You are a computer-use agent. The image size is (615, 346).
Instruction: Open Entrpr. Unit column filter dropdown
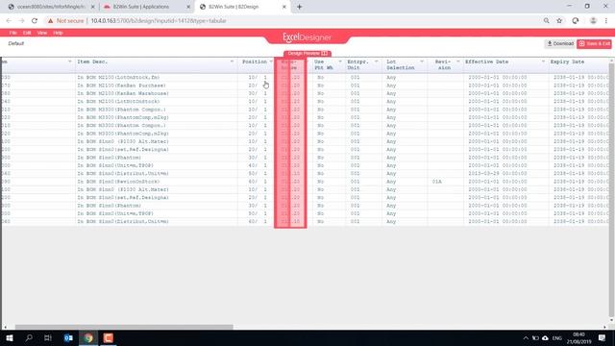click(376, 62)
